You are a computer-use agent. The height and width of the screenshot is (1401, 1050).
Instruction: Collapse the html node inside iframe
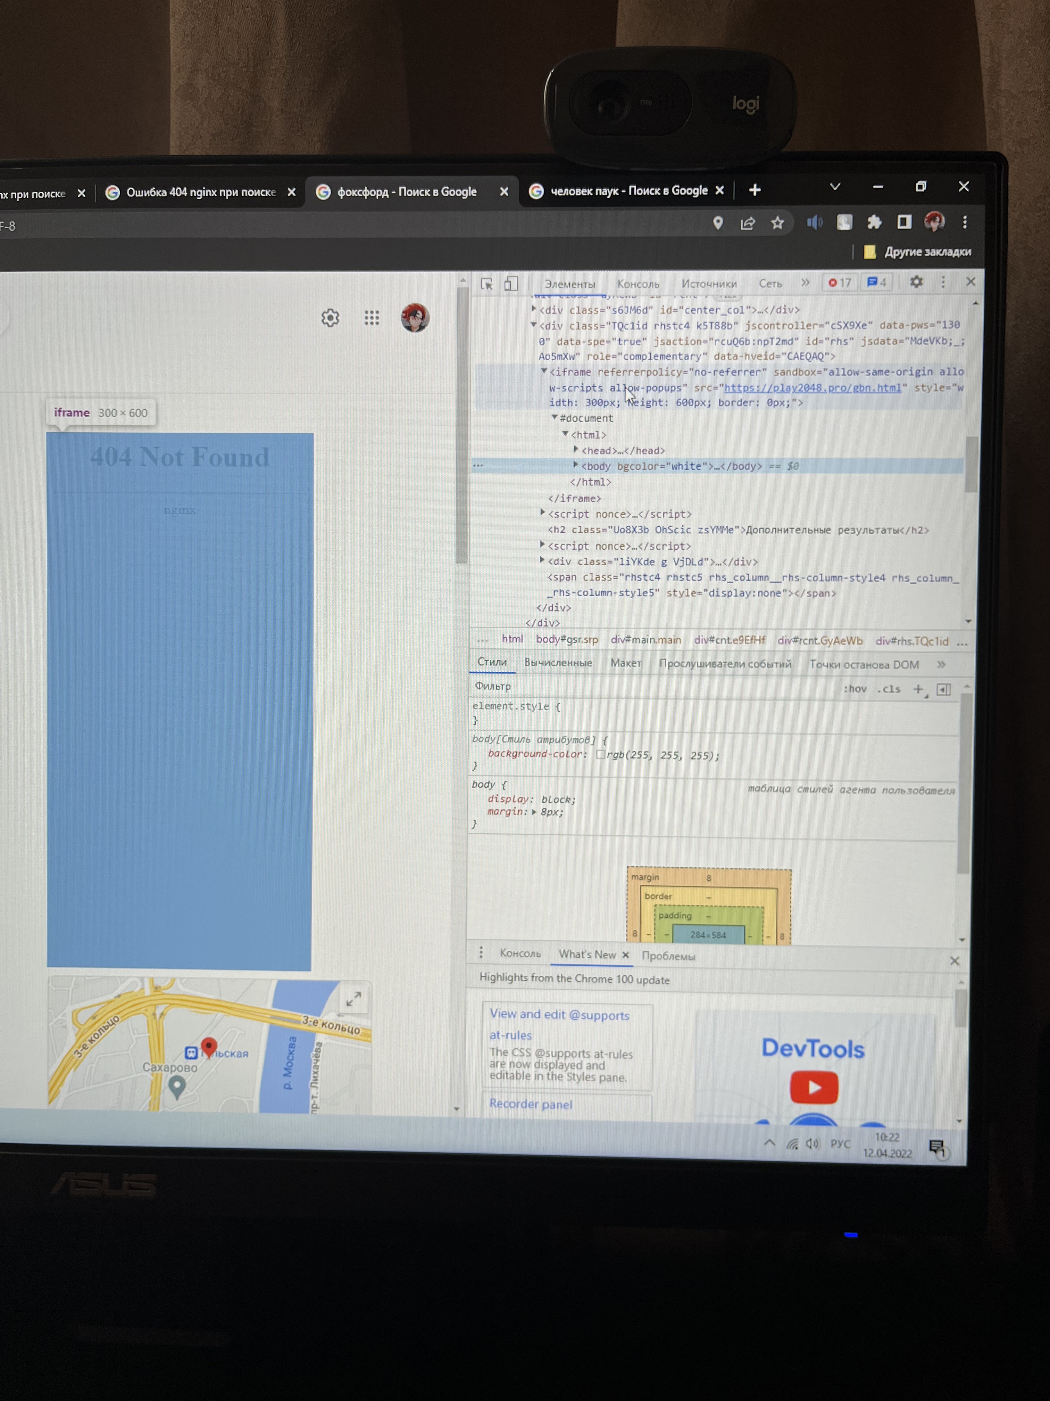coord(565,434)
